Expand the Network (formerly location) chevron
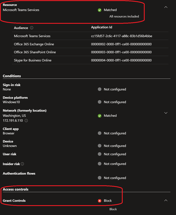The image size is (176, 215). 166,113
